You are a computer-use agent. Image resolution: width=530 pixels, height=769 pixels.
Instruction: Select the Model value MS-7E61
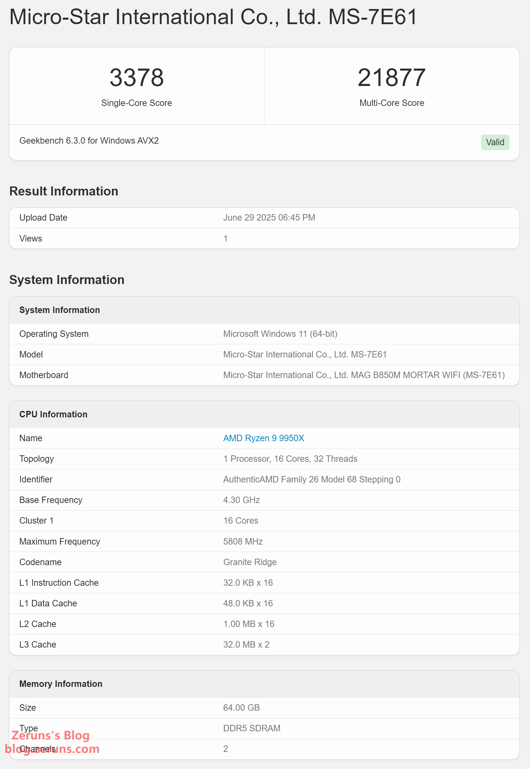305,354
